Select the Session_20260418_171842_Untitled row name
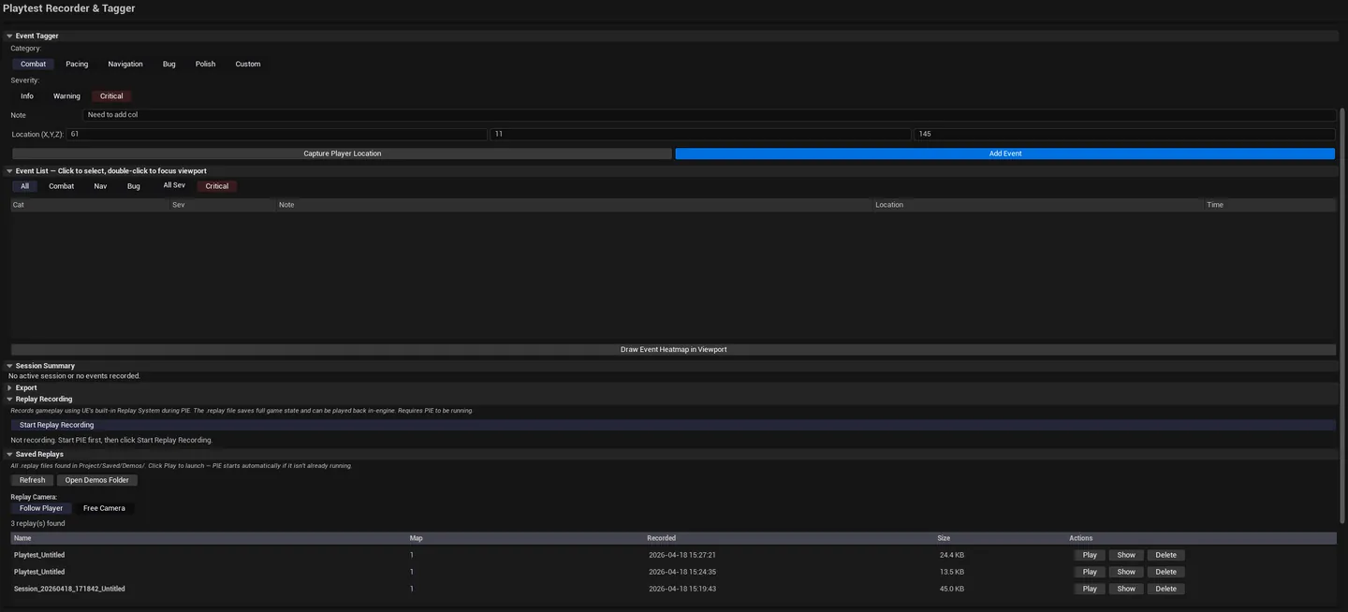1348x612 pixels. [x=69, y=589]
